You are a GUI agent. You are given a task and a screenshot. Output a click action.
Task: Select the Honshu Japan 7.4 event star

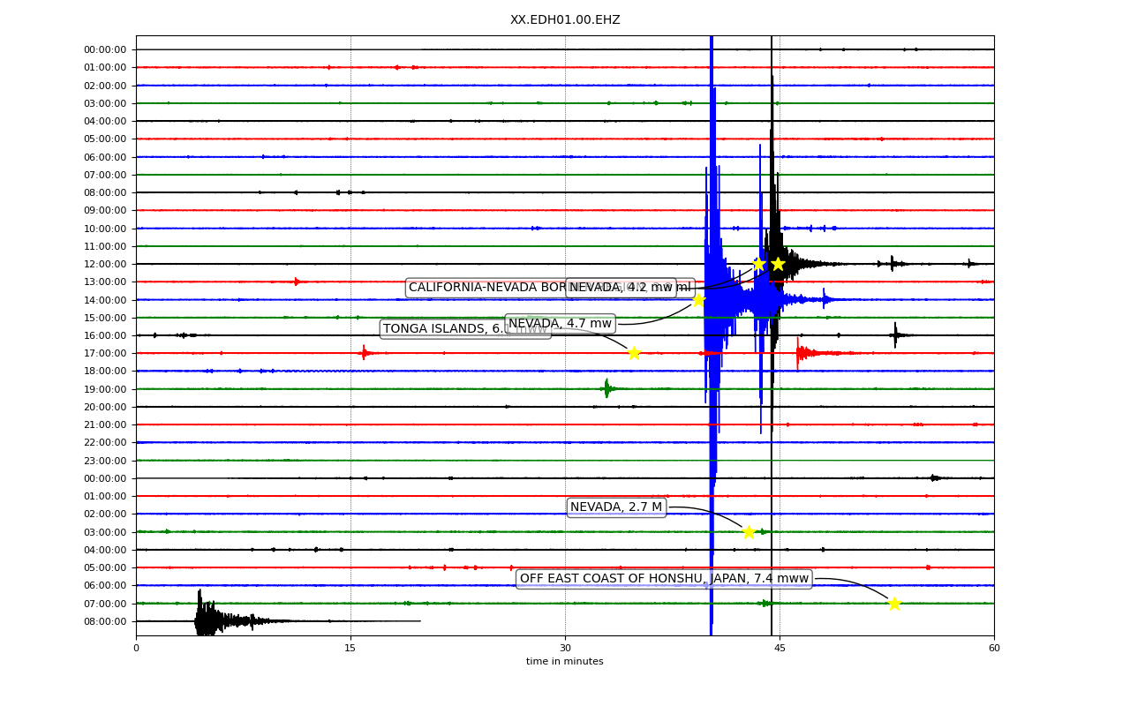coord(894,604)
